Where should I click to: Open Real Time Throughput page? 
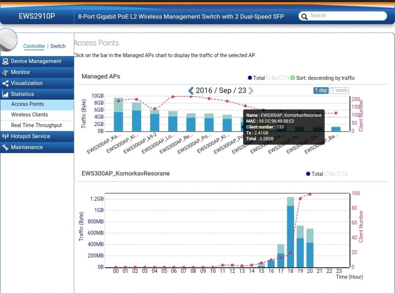point(37,125)
